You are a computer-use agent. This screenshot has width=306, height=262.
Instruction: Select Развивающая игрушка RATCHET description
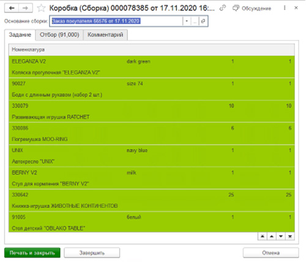(x=50, y=117)
